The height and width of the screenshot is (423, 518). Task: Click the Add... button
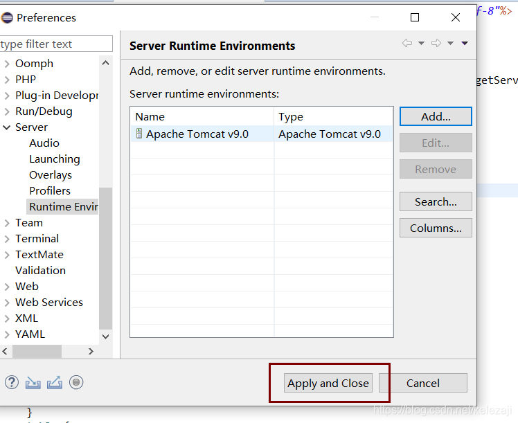pyautogui.click(x=436, y=116)
